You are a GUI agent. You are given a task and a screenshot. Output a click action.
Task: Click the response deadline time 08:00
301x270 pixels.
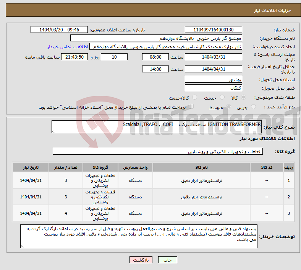pos(155,57)
